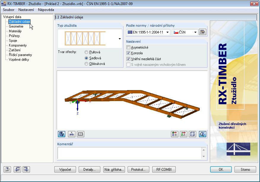Click the RF-COMBI button
260x182 pixels.
click(164, 170)
